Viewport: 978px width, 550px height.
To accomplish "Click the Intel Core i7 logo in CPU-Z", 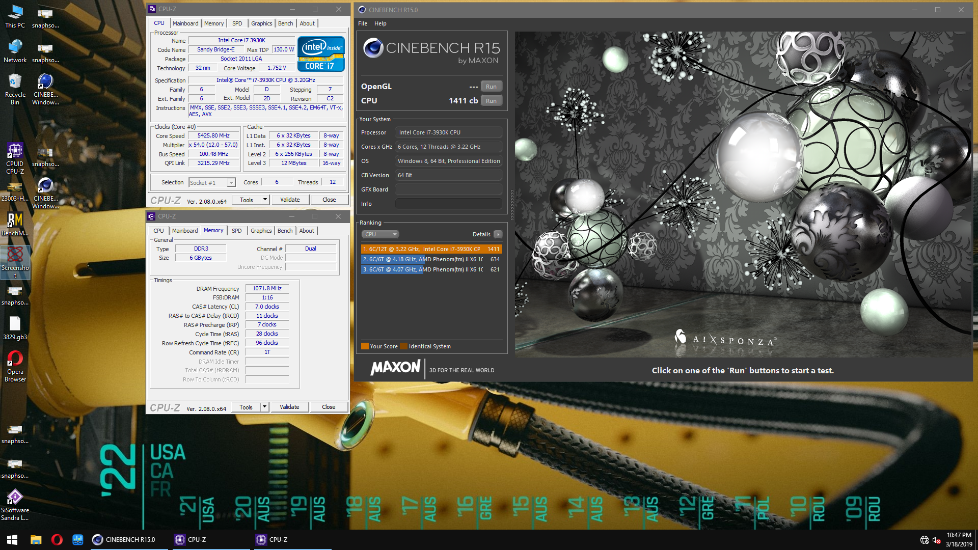I will pos(321,53).
